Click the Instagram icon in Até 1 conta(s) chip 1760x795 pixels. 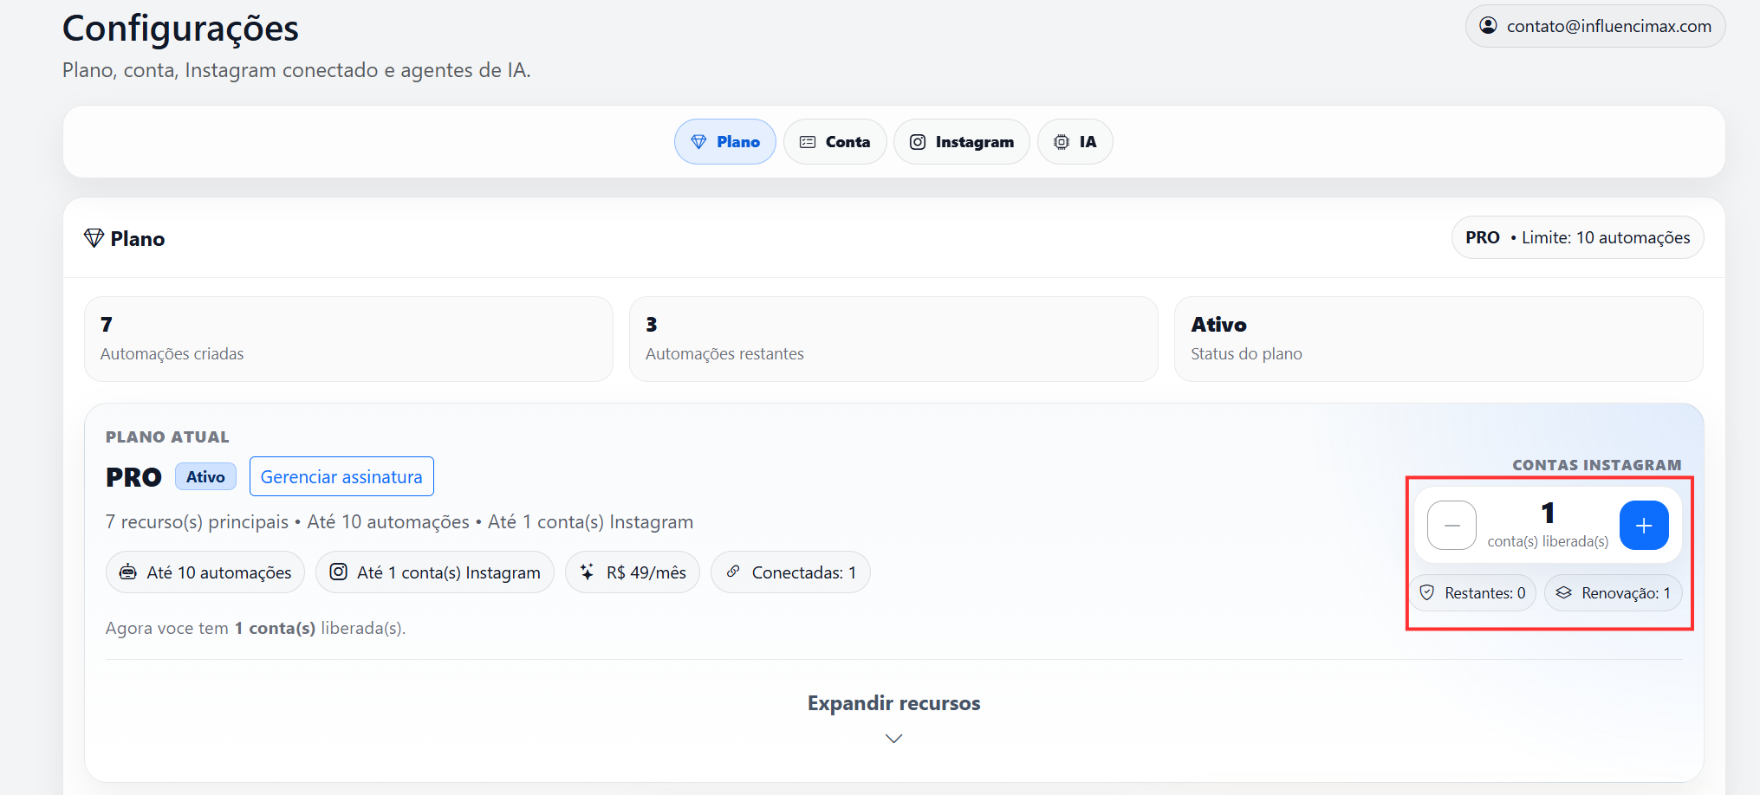click(339, 572)
